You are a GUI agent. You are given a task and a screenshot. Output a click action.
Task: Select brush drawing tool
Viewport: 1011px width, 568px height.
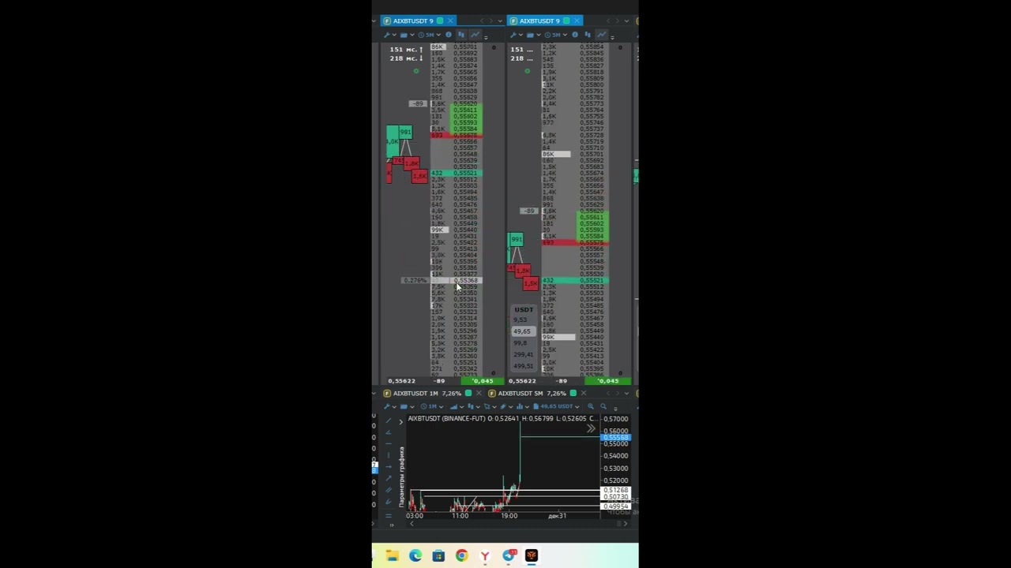tap(388, 502)
